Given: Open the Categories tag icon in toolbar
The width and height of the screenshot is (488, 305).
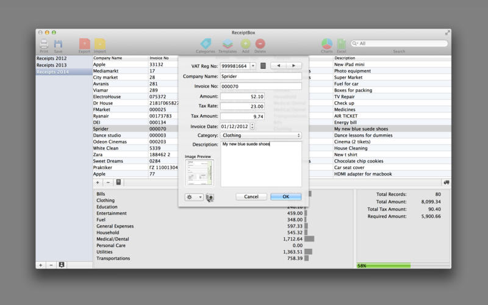Looking at the screenshot, I should point(206,43).
